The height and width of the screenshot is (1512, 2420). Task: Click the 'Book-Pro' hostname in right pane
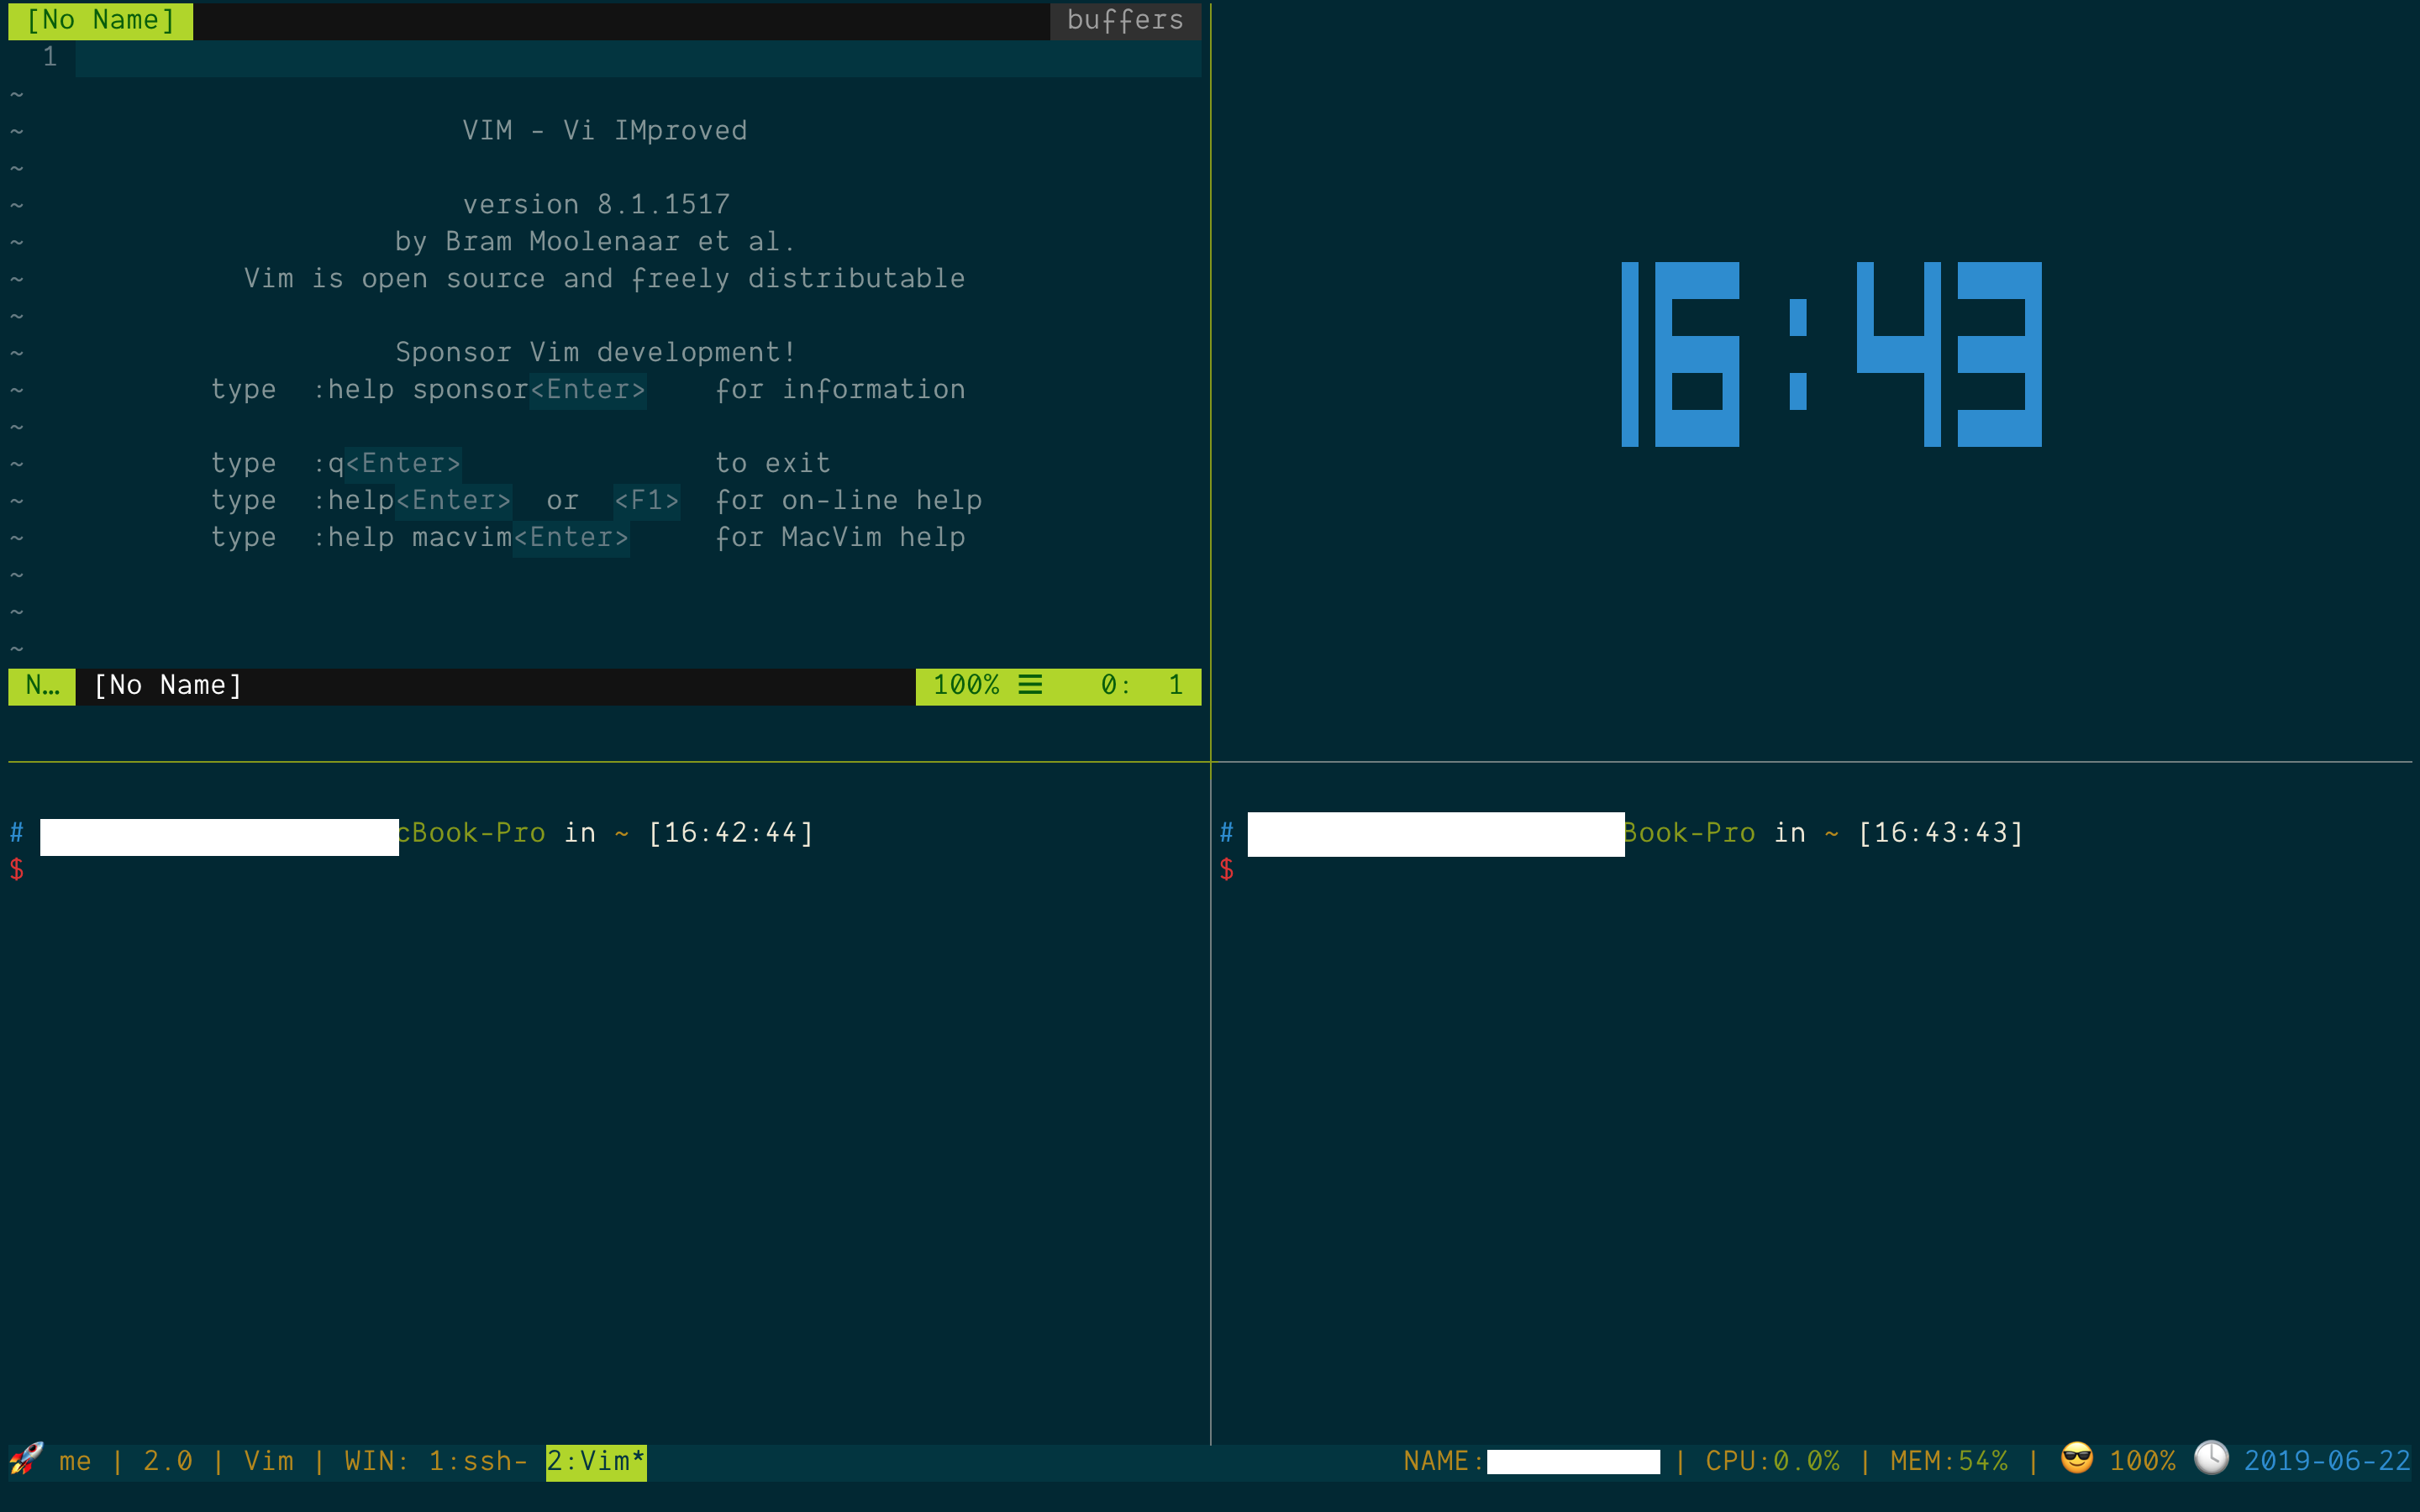pos(1690,833)
